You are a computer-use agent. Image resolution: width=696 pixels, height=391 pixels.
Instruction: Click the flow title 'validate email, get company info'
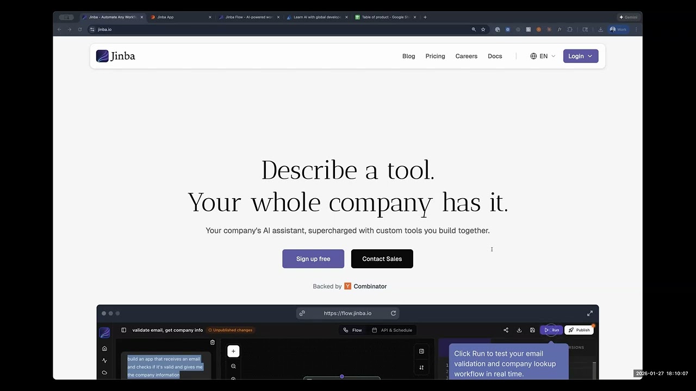click(167, 330)
